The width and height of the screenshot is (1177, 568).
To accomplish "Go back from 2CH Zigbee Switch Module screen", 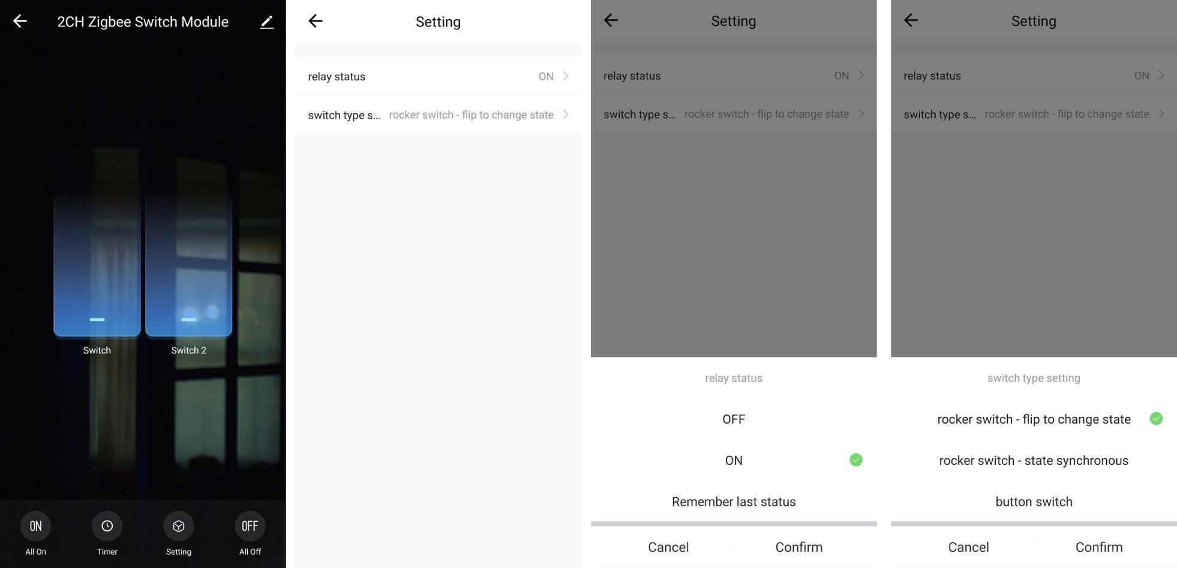I will 20,22.
